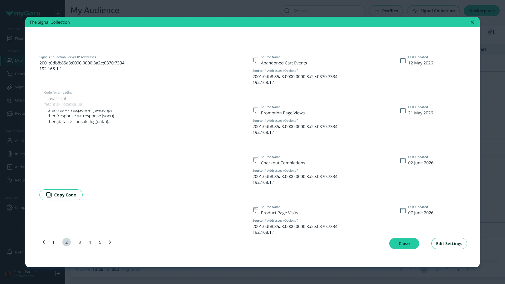Select page 3 in the background segments pagination
This screenshot has width=505, height=284.
437,269
